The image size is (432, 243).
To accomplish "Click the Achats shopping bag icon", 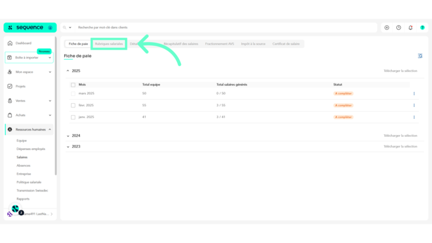I will pos(10,115).
